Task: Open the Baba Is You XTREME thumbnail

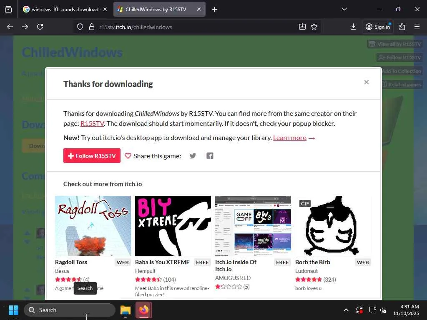Action: pos(173,225)
